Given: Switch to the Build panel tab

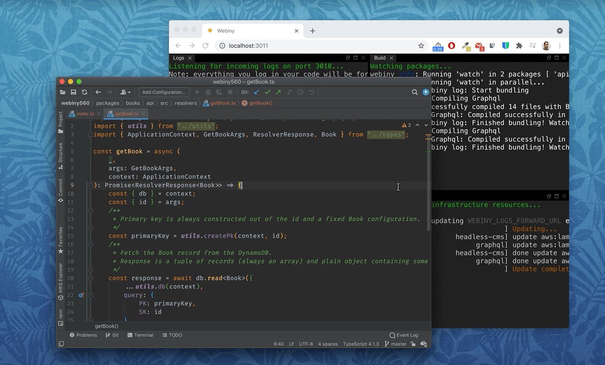Looking at the screenshot, I should (x=380, y=58).
